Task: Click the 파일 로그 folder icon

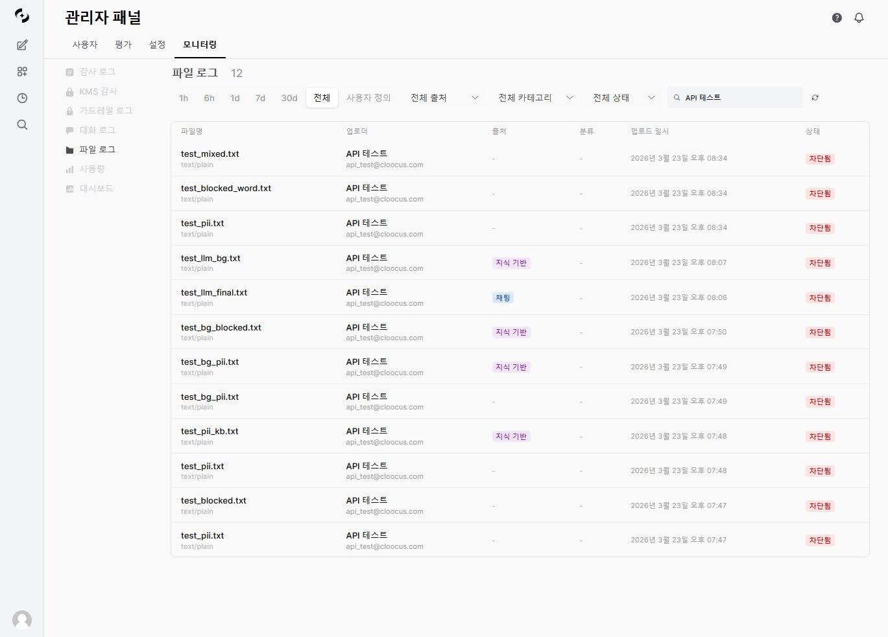Action: tap(69, 150)
